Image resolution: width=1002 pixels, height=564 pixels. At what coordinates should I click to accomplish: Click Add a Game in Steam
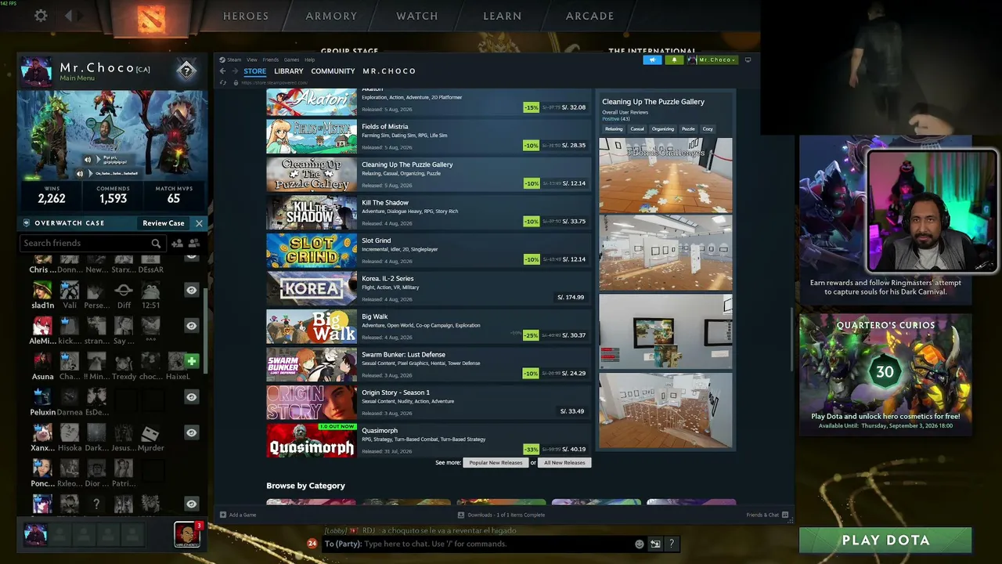(238, 515)
